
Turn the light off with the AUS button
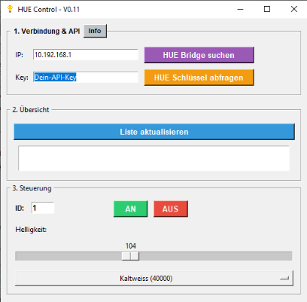coord(171,209)
